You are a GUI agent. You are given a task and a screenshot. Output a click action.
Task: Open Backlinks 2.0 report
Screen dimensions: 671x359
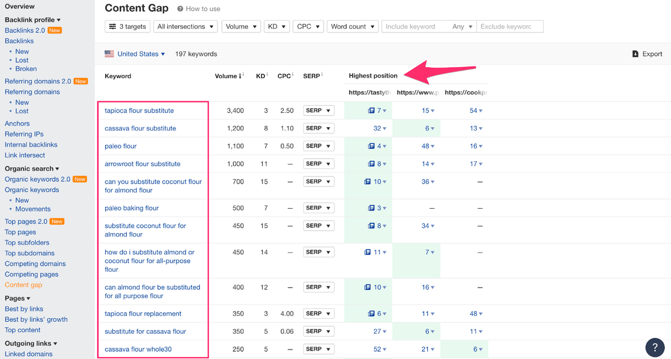tap(25, 30)
